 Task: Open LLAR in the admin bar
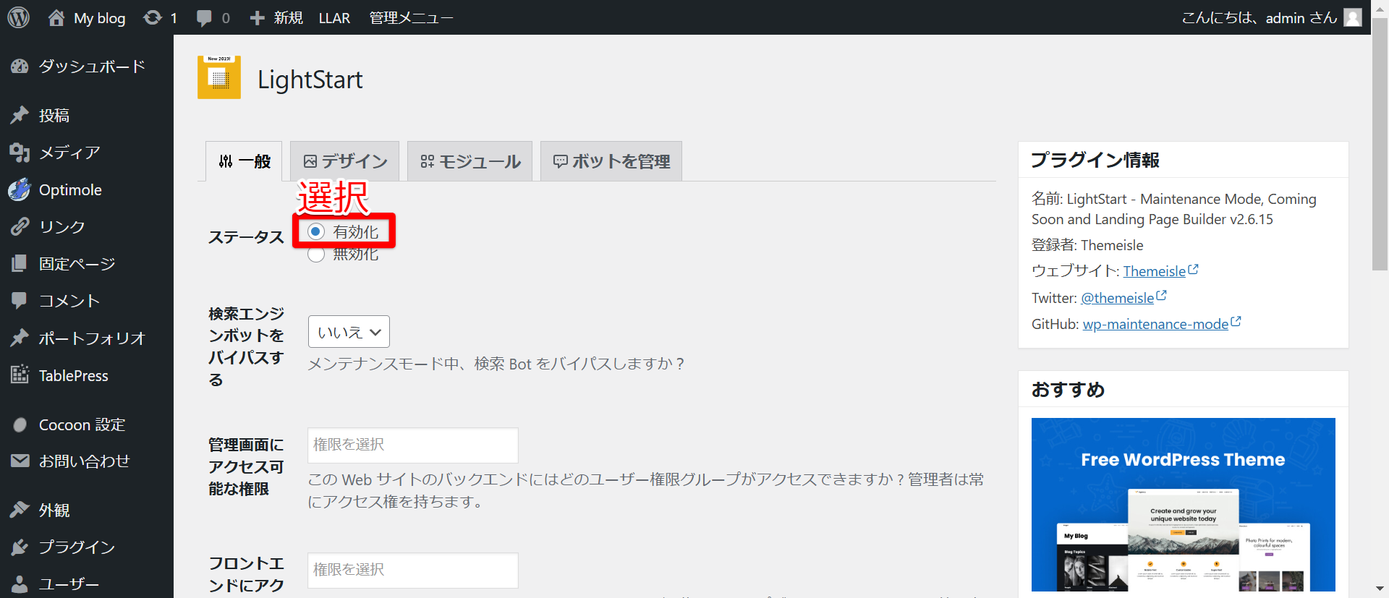click(x=334, y=18)
